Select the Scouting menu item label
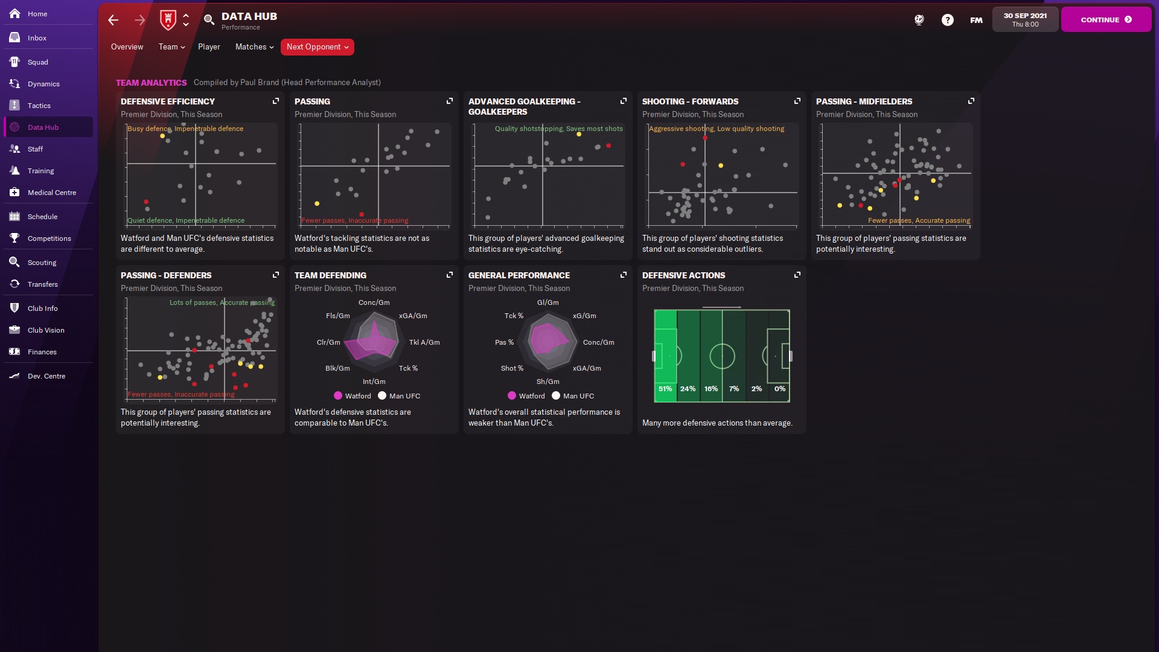Viewport: 1159px width, 652px height. click(x=42, y=263)
